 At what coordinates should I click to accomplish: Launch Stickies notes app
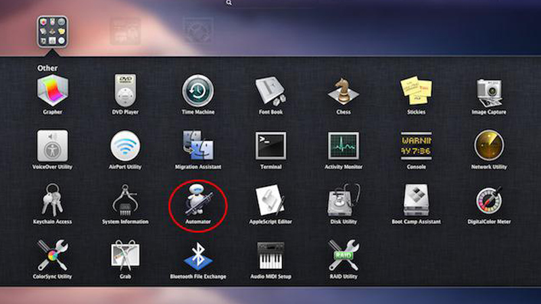coord(416,91)
